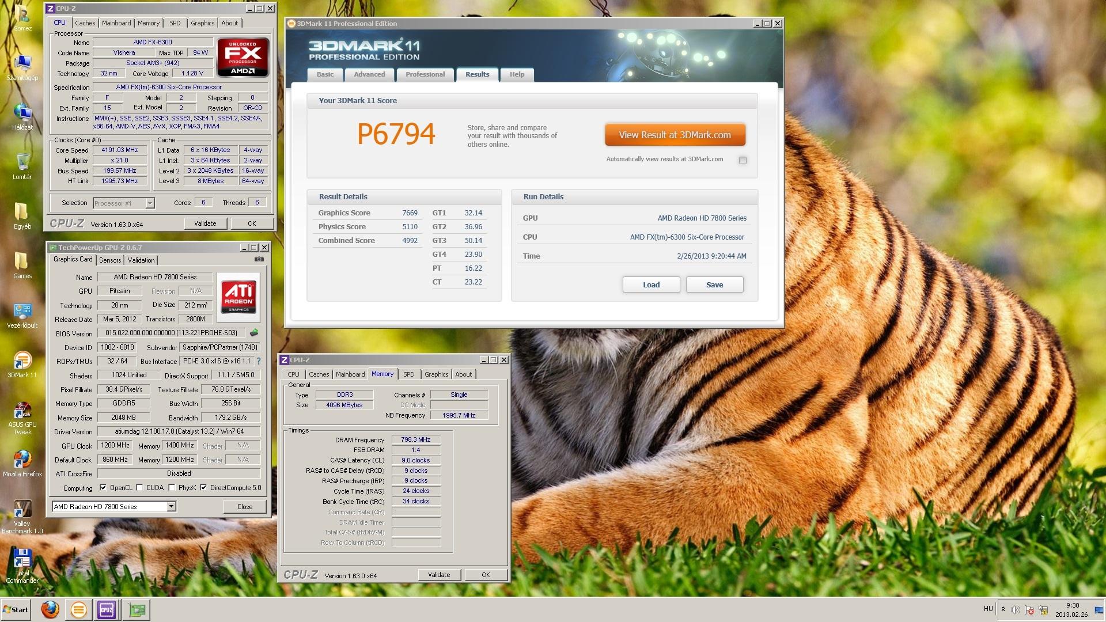Click the bus interface question mark in GPU-Z
This screenshot has width=1106, height=622.
click(259, 361)
